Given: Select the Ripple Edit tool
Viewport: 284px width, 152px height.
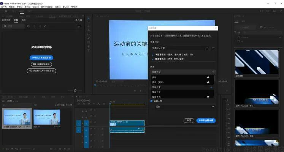Looking at the screenshot, I should [89, 26].
